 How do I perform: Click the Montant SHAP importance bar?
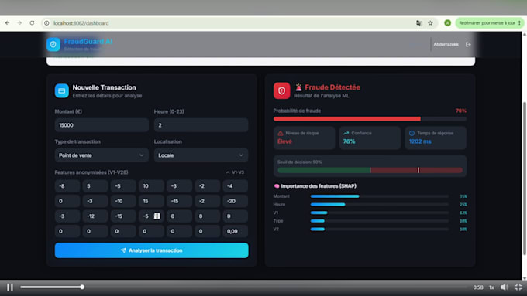point(380,196)
